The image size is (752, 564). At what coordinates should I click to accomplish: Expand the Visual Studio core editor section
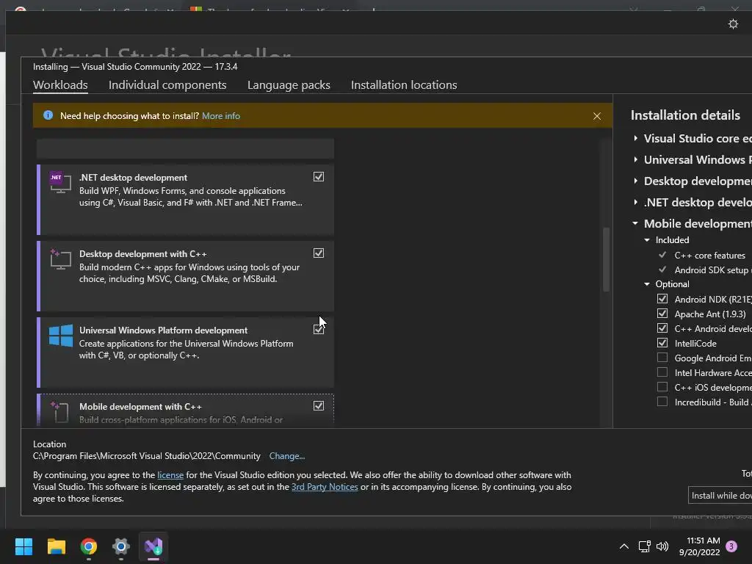click(635, 138)
